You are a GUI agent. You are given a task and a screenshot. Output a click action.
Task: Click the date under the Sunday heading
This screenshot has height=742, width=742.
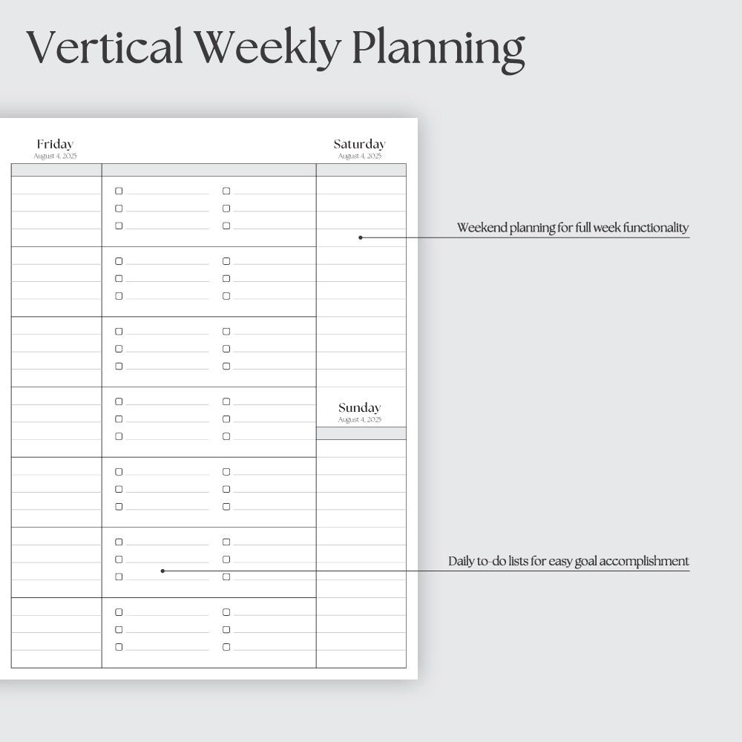(360, 420)
